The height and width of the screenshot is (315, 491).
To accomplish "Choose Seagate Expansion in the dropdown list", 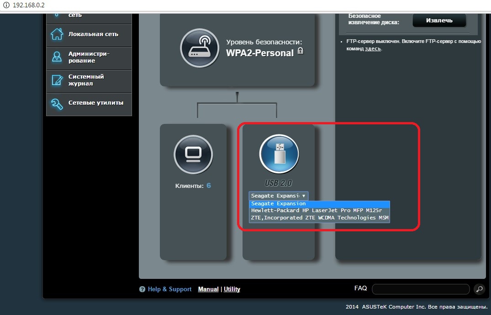I will click(319, 204).
